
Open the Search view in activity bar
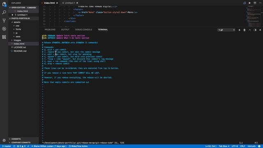click(x=4, y=12)
